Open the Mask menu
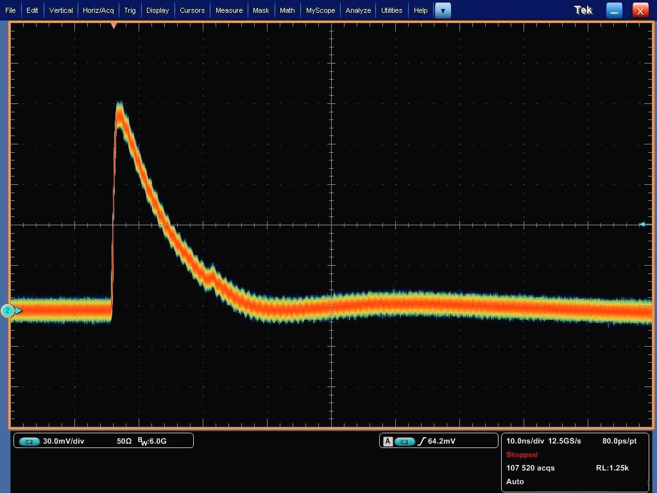This screenshot has height=493, width=657. click(261, 10)
